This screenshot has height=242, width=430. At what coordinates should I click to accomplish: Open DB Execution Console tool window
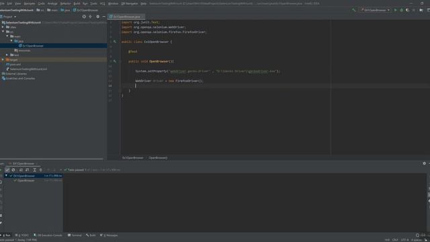pyautogui.click(x=48, y=235)
